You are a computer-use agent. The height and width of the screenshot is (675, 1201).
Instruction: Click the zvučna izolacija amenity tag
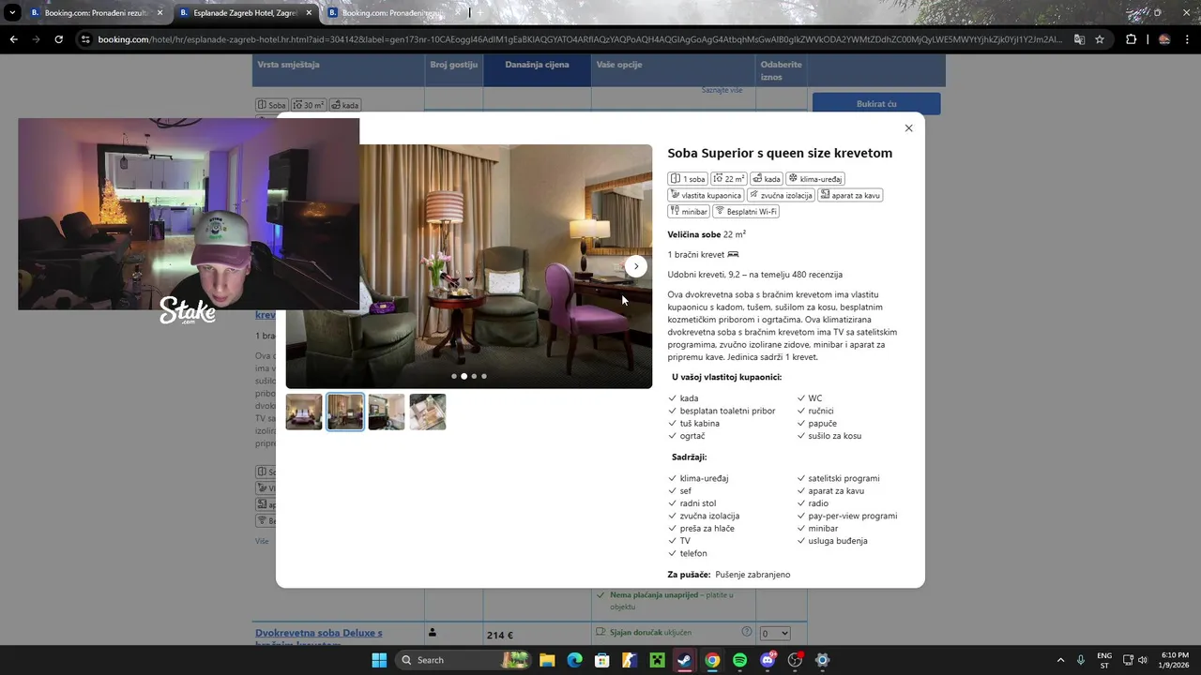(780, 195)
